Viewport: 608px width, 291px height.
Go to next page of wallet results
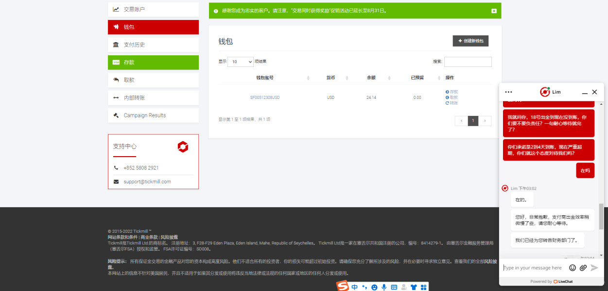click(x=485, y=121)
